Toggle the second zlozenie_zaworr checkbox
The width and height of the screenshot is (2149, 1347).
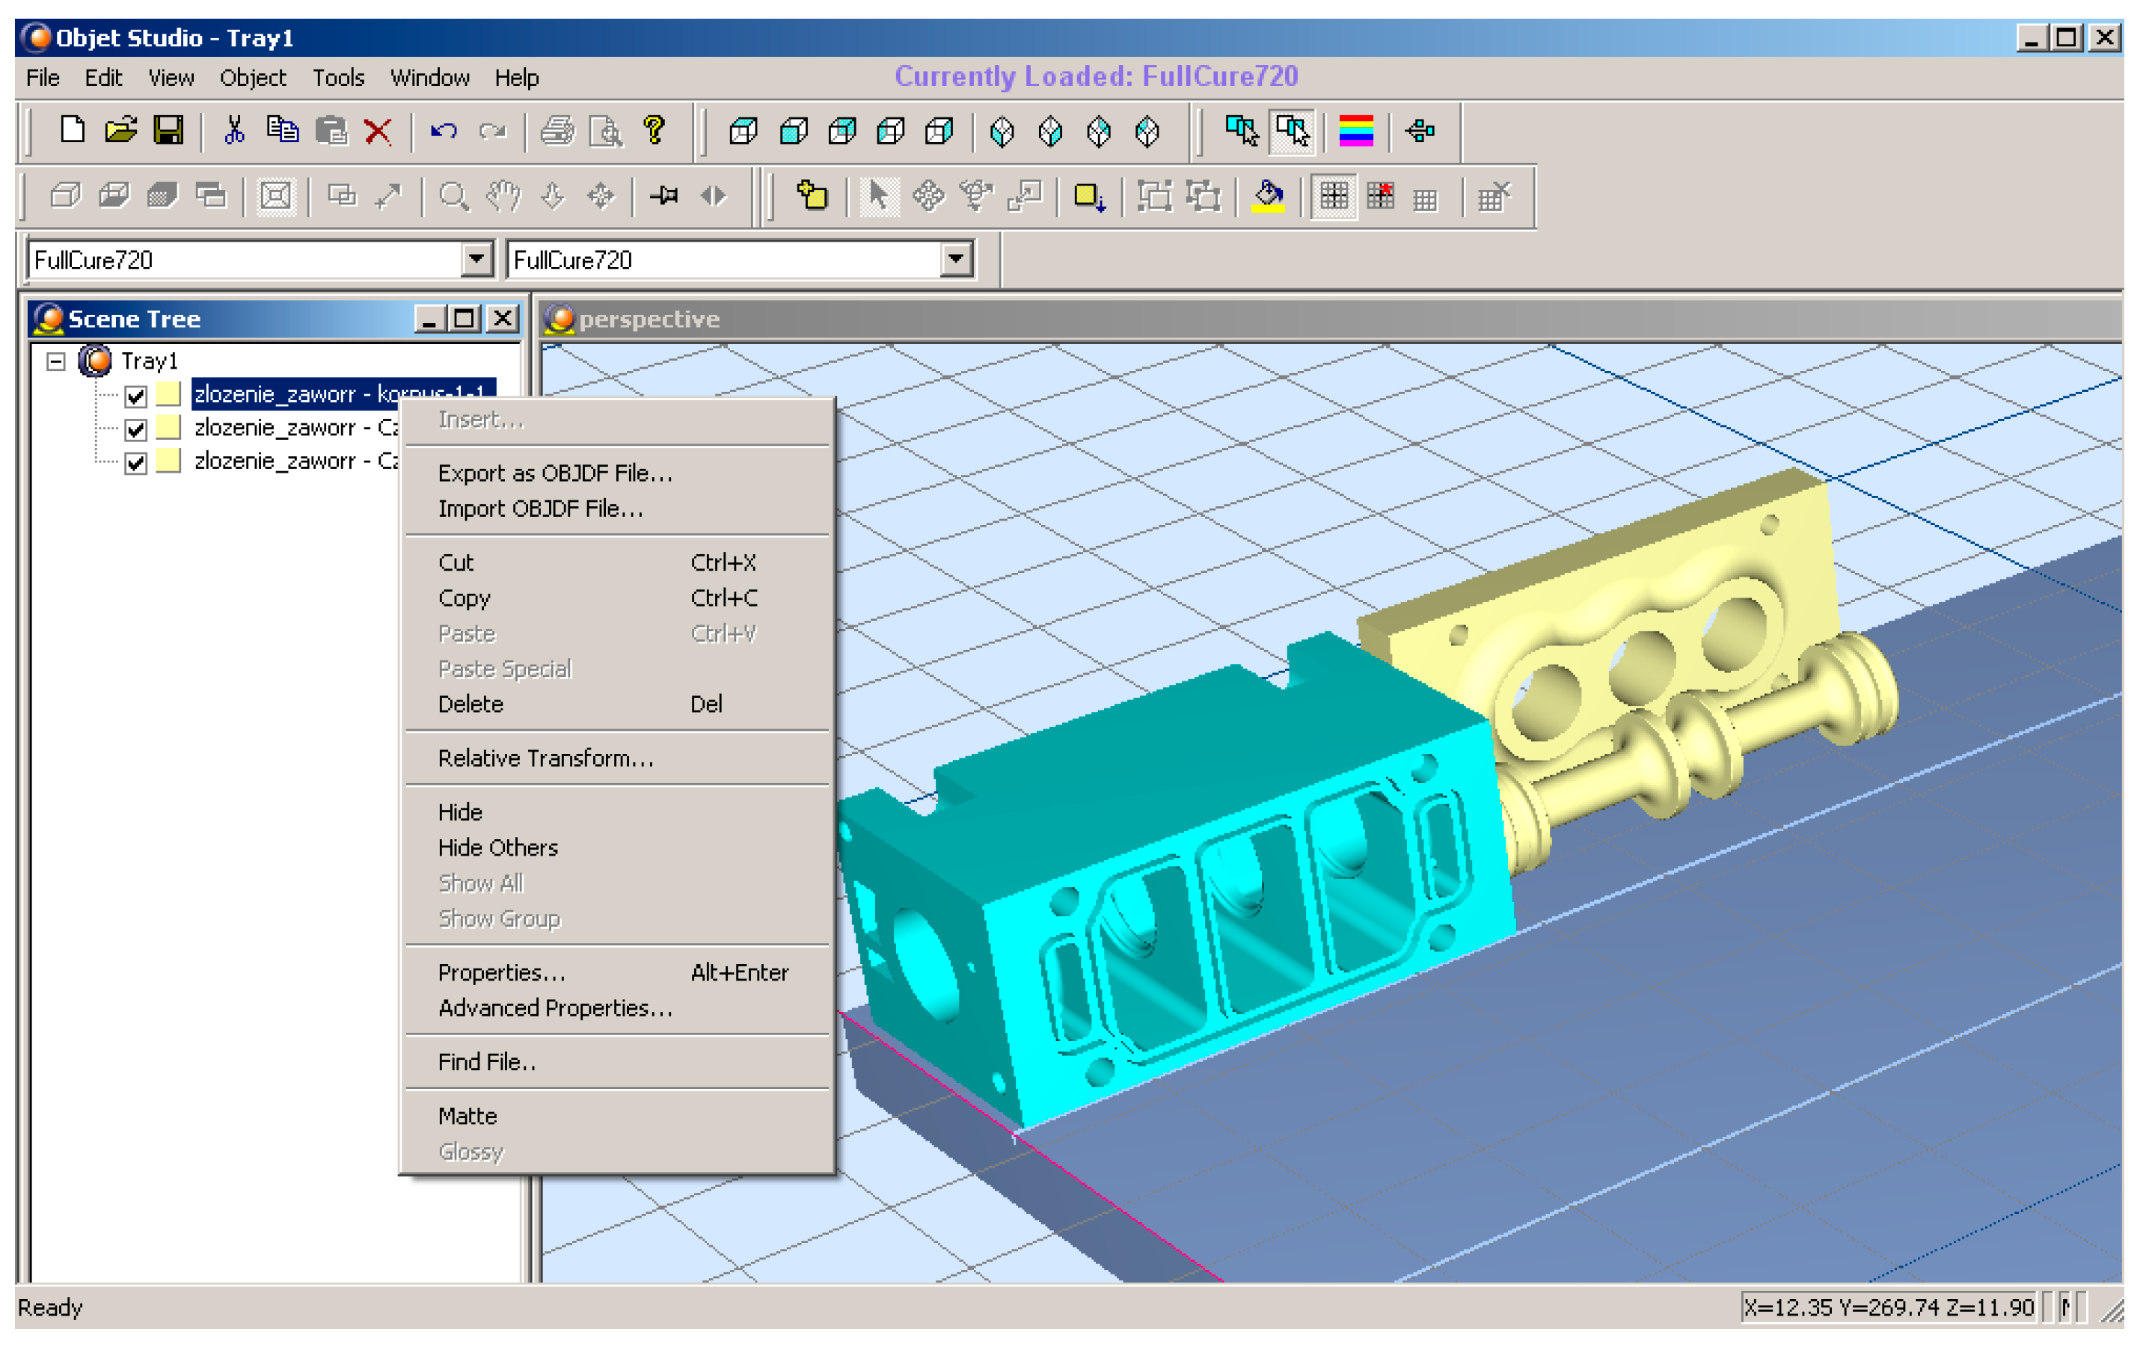click(x=135, y=429)
